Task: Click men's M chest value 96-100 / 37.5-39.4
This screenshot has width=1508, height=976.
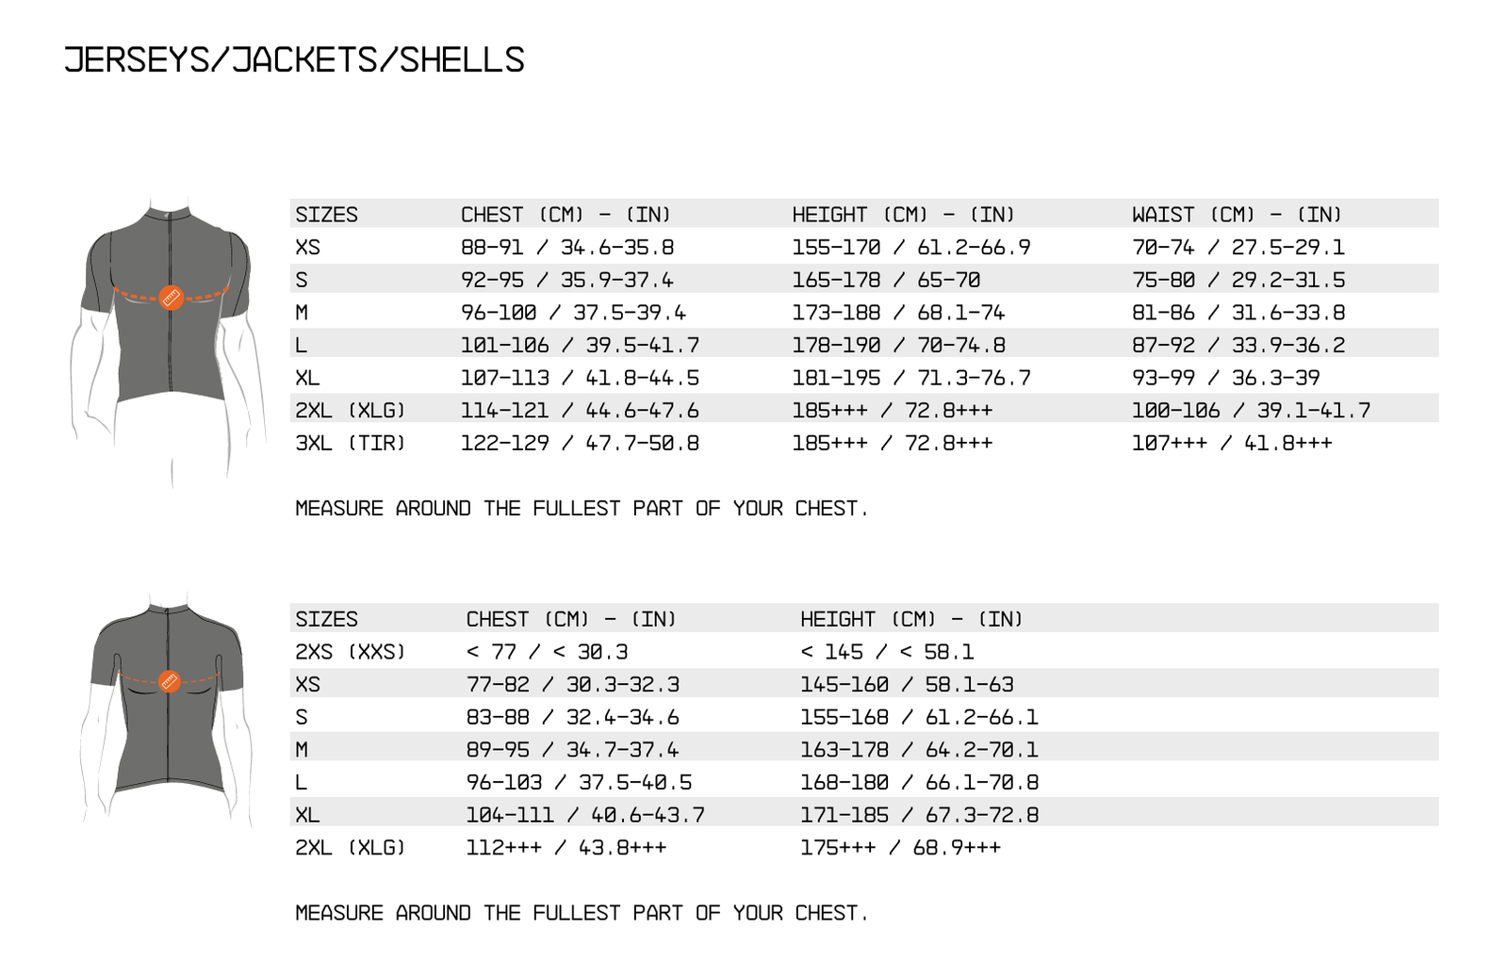Action: coord(573,313)
